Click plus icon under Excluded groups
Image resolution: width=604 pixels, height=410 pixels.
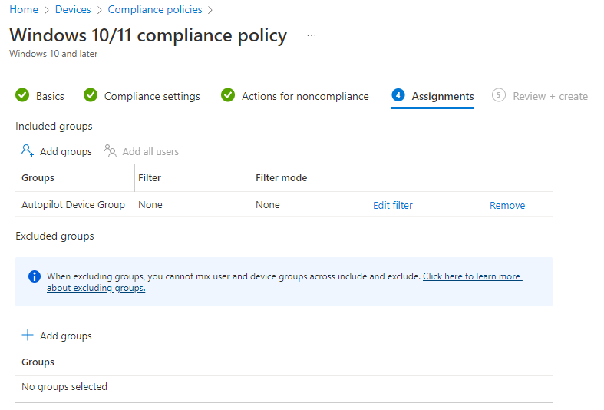click(28, 335)
